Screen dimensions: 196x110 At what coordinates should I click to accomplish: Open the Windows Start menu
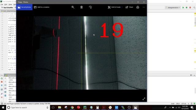[3, 108]
